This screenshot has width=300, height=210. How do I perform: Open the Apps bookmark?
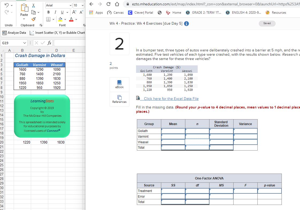tap(96, 13)
